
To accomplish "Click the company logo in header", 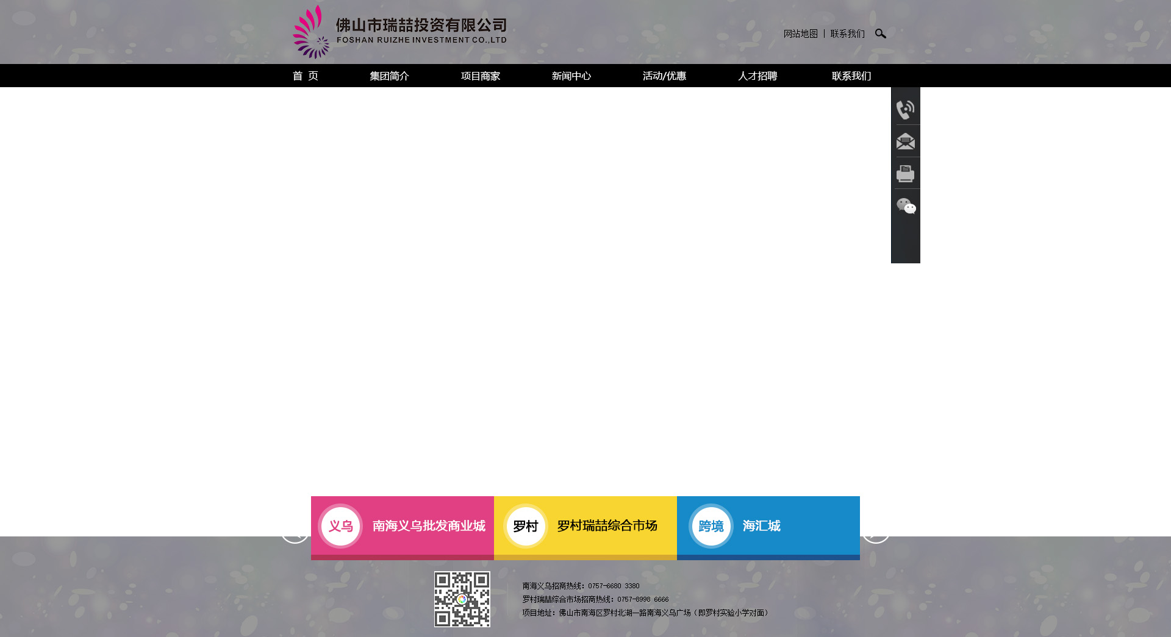I will (x=399, y=32).
